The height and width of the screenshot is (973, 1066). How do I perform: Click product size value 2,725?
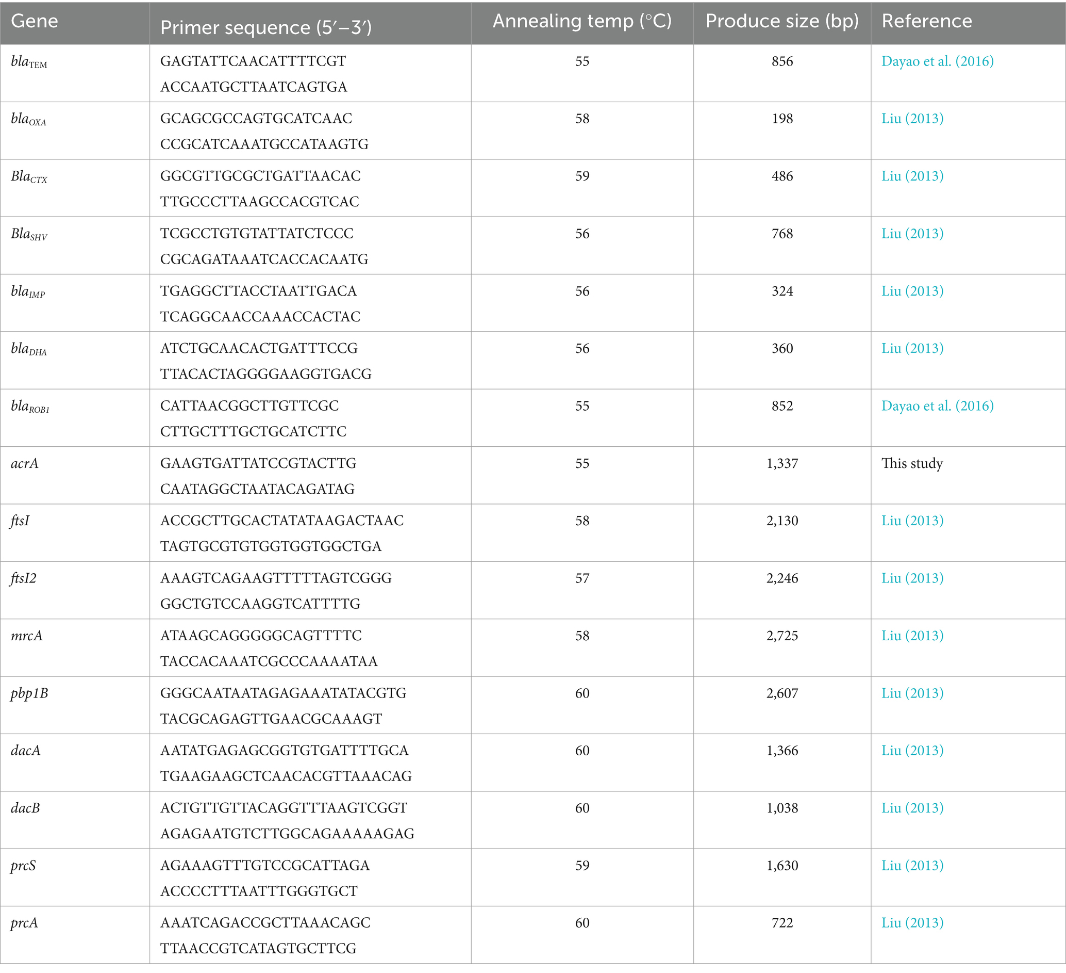pyautogui.click(x=782, y=636)
